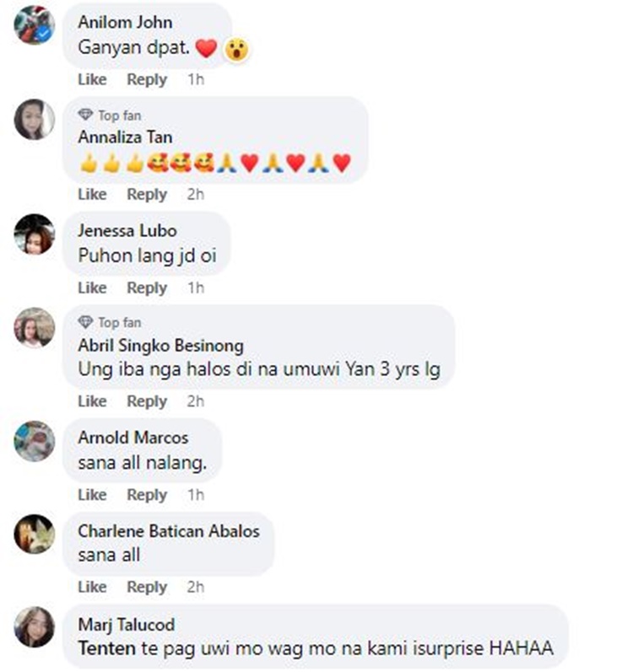The height and width of the screenshot is (672, 633).
Task: Open Jenessa Lubo's profile photo
Action: coord(35,234)
